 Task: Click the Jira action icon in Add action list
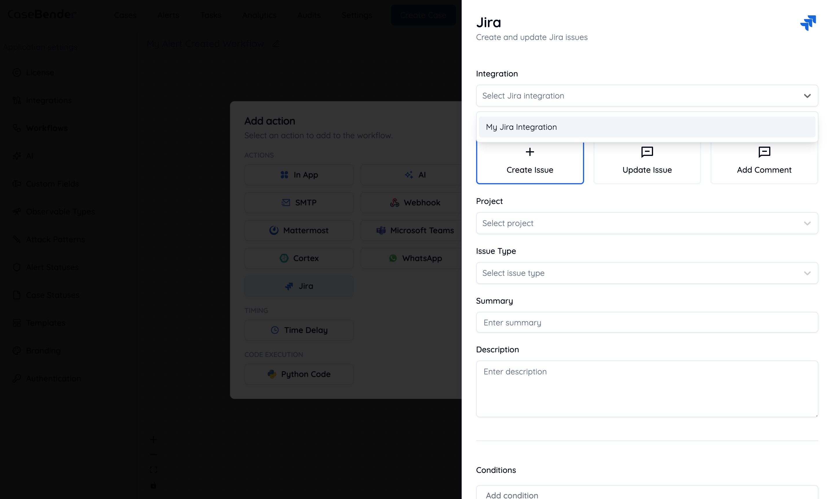(289, 286)
